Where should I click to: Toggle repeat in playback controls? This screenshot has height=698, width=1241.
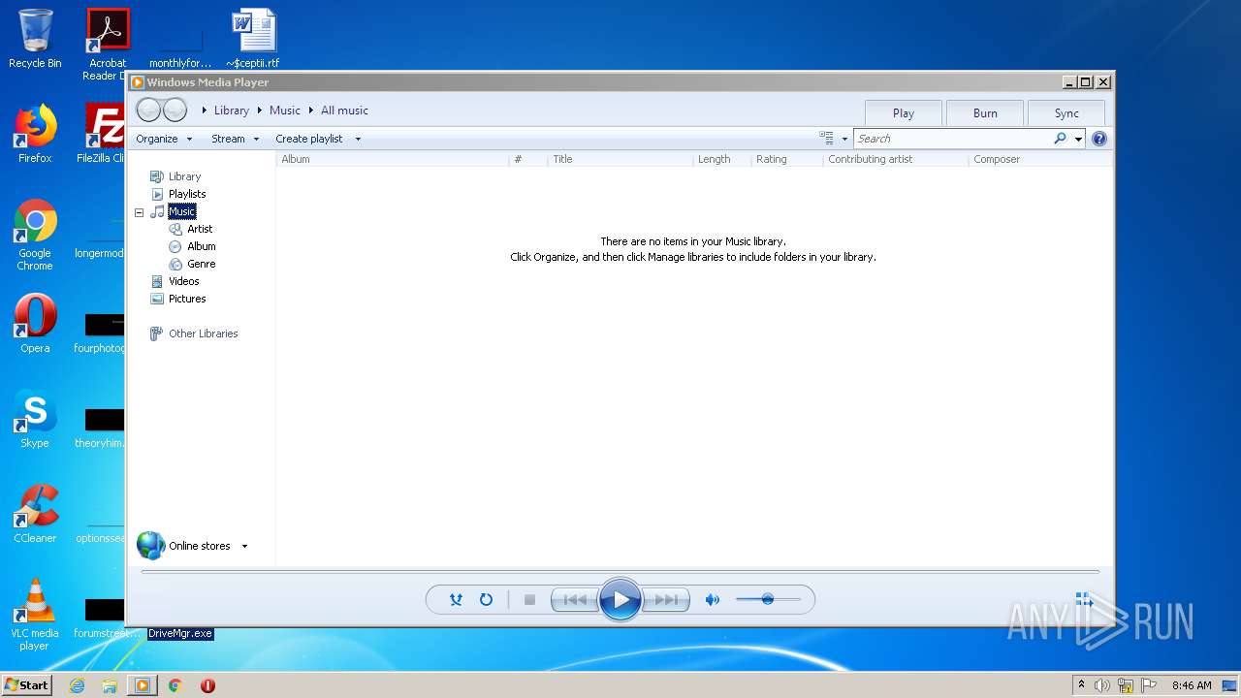486,600
